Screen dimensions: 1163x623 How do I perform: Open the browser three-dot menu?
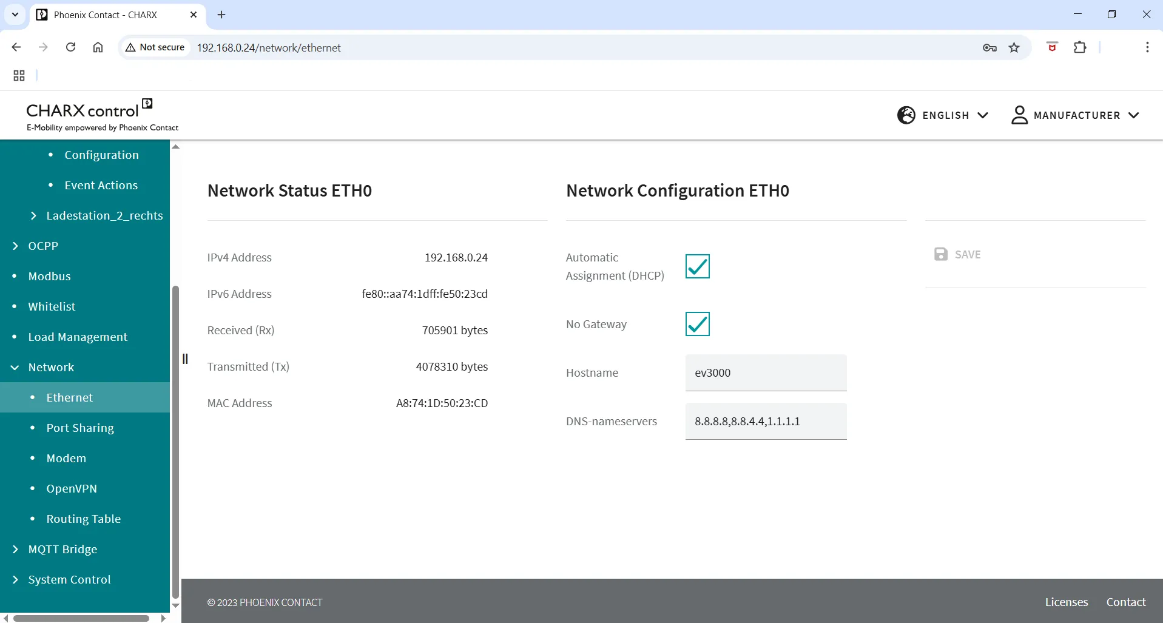[1147, 47]
